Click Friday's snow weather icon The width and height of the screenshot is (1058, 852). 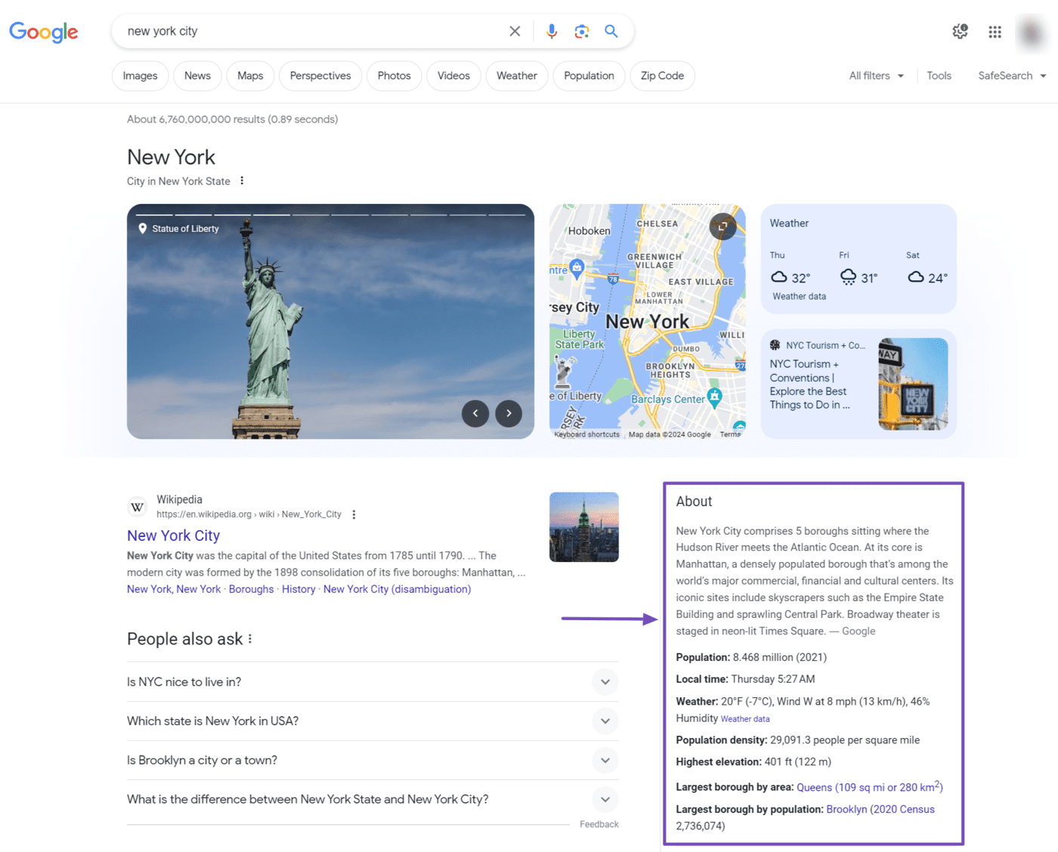pyautogui.click(x=849, y=277)
